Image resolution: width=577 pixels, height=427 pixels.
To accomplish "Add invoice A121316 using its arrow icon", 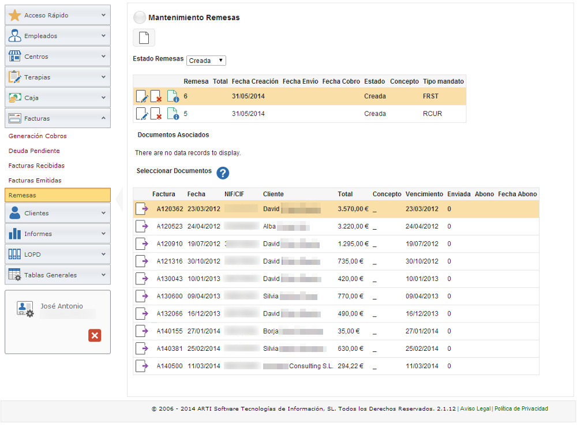I will (x=142, y=261).
